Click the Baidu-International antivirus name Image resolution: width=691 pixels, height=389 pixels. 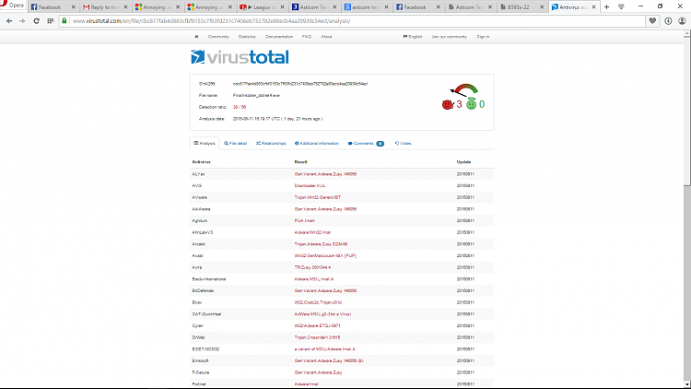tap(209, 279)
